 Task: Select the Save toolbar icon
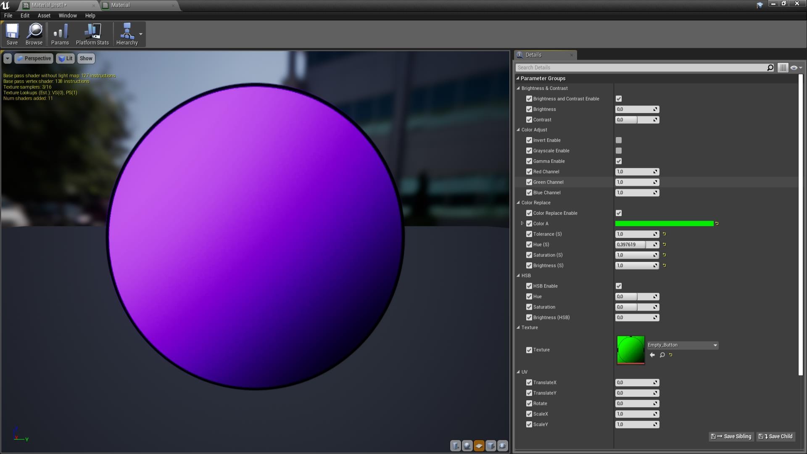tap(12, 34)
